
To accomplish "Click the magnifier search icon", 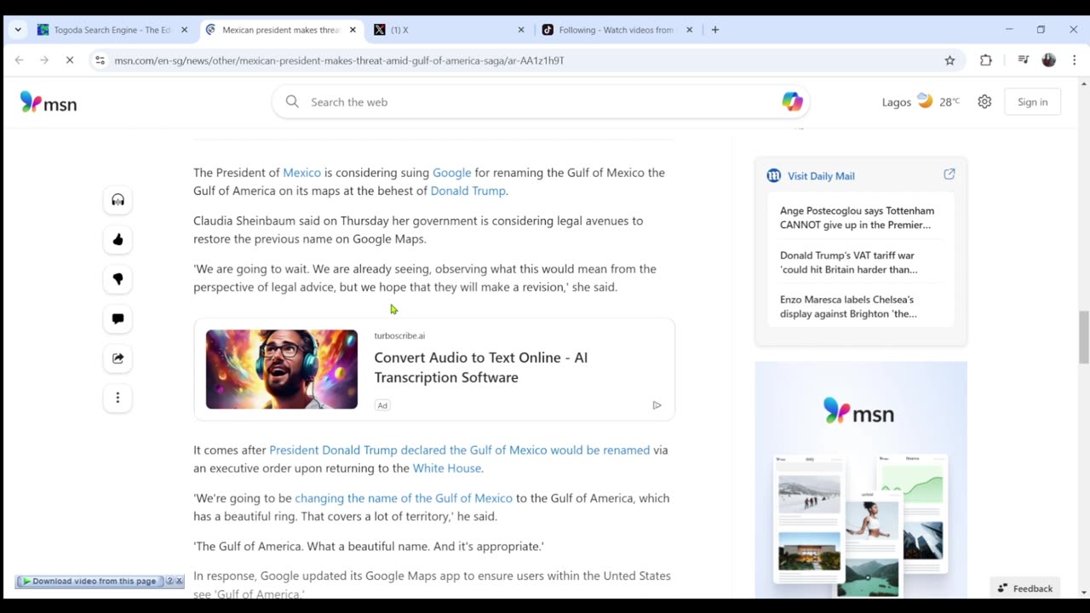I will [x=292, y=102].
